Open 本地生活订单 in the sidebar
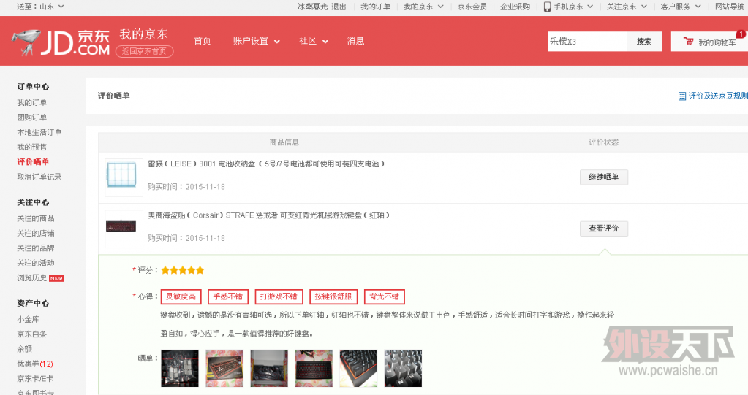Screen dimensions: 748x395 (x=39, y=132)
